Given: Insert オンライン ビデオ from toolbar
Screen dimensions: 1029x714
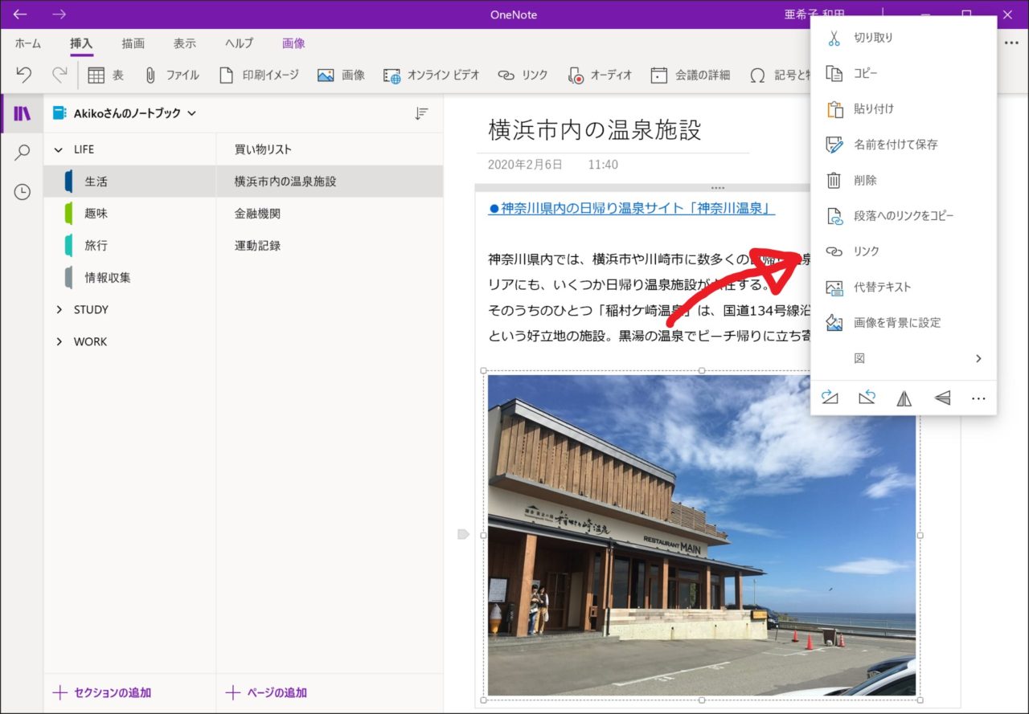Looking at the screenshot, I should 431,75.
